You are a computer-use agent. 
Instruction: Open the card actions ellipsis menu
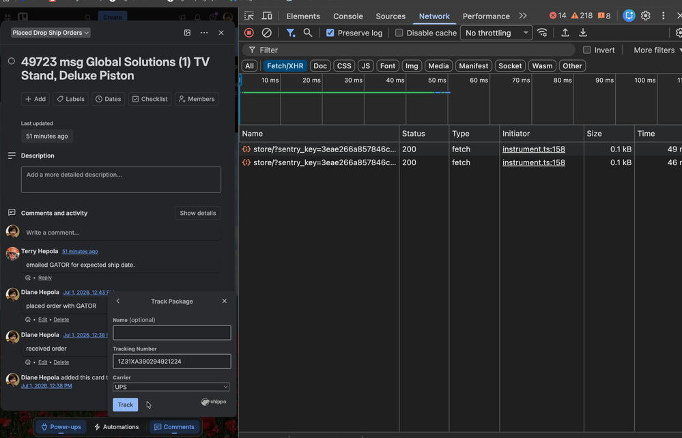(x=204, y=33)
